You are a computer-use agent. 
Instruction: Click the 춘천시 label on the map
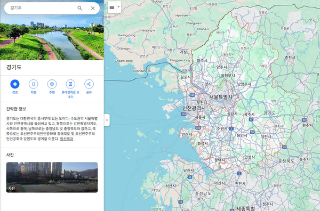[290, 58]
